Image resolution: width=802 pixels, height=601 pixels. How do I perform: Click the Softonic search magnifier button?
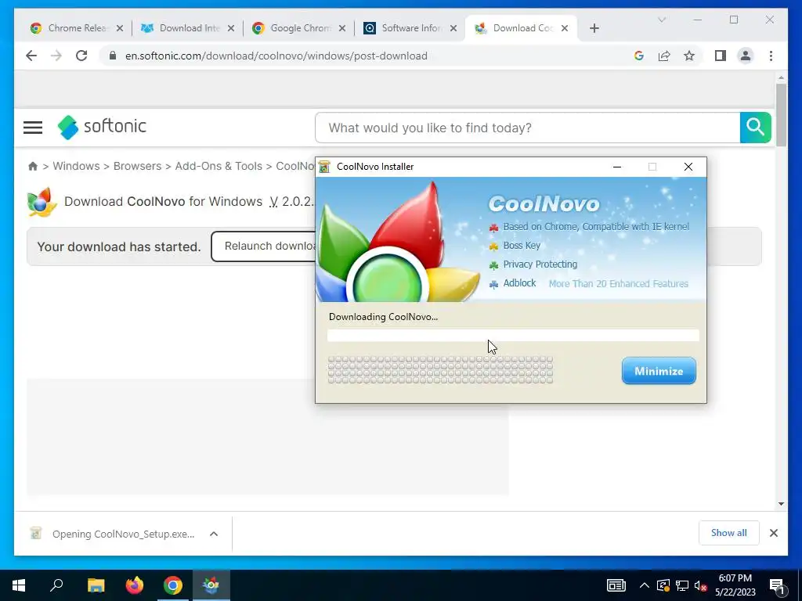coord(755,128)
